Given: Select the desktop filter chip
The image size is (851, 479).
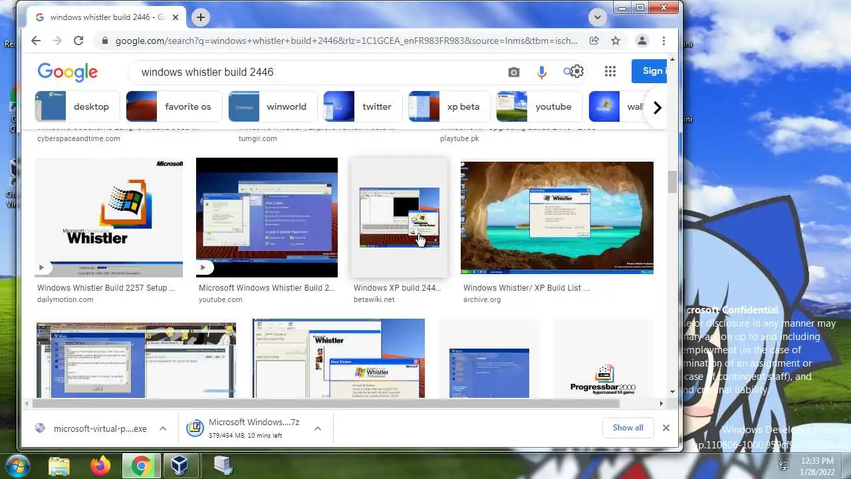Looking at the screenshot, I should point(77,106).
